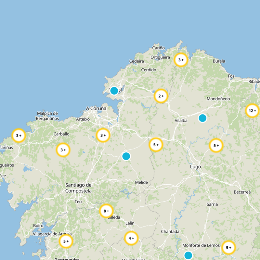Open the 4+ cluster below Lalín

coord(131,238)
